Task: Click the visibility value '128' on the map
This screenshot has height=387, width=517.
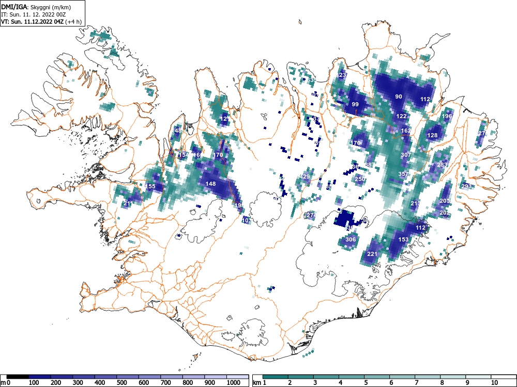Action: (432, 135)
